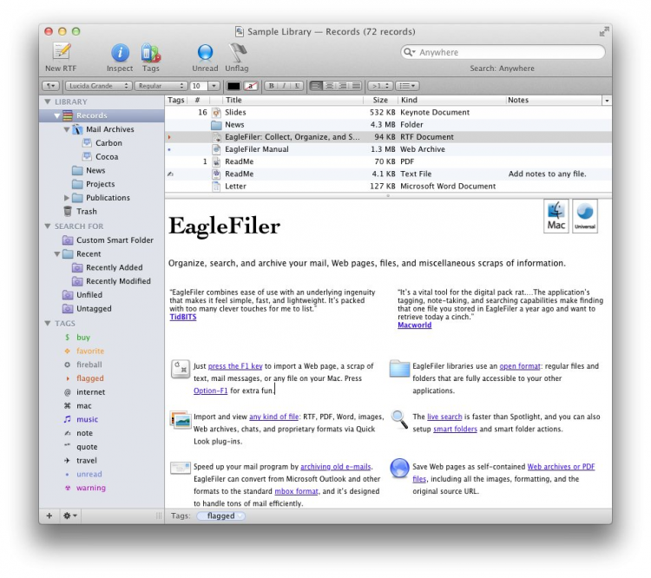Image resolution: width=651 pixels, height=578 pixels.
Task: Collapse the TAGS section
Action: tap(48, 323)
